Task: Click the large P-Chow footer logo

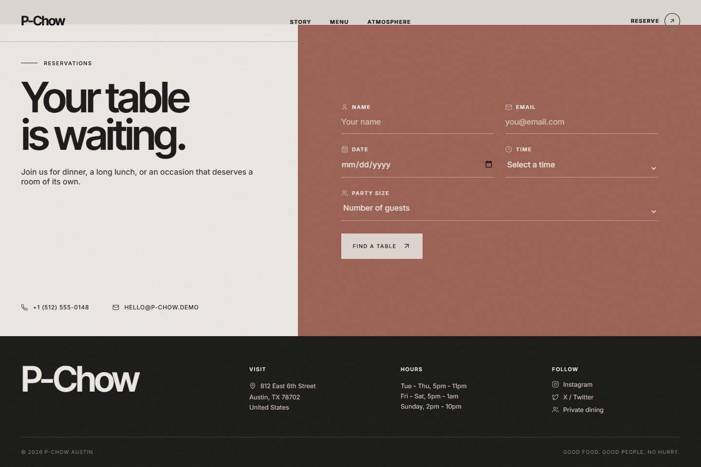Action: [80, 379]
